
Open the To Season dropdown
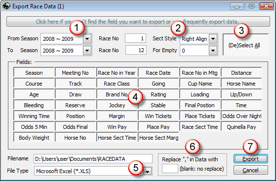pyautogui.click(x=87, y=51)
